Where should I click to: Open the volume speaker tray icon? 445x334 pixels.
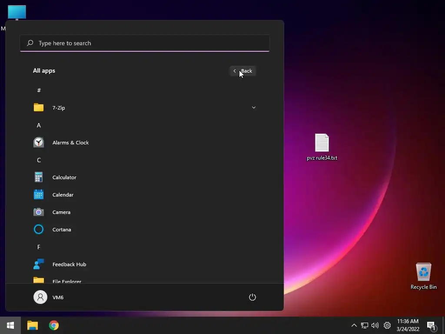[x=375, y=325]
